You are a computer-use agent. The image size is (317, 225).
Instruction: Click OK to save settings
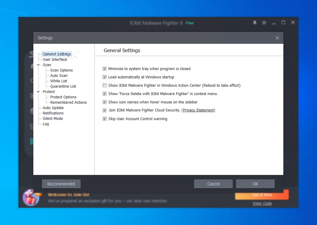(x=255, y=184)
